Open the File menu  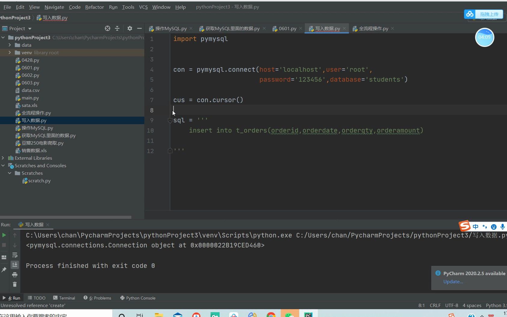pyautogui.click(x=7, y=7)
